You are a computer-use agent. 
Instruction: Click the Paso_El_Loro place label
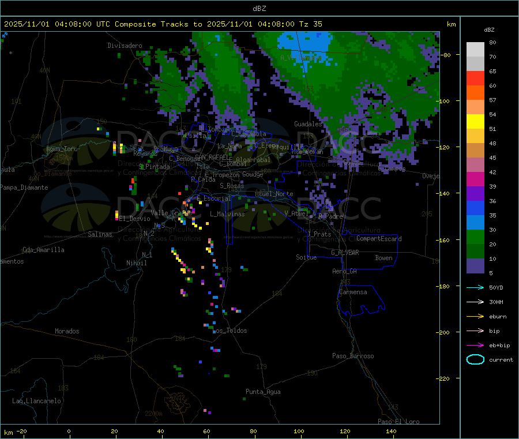(398, 422)
